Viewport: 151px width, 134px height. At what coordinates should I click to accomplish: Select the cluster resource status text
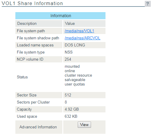(x=78, y=75)
